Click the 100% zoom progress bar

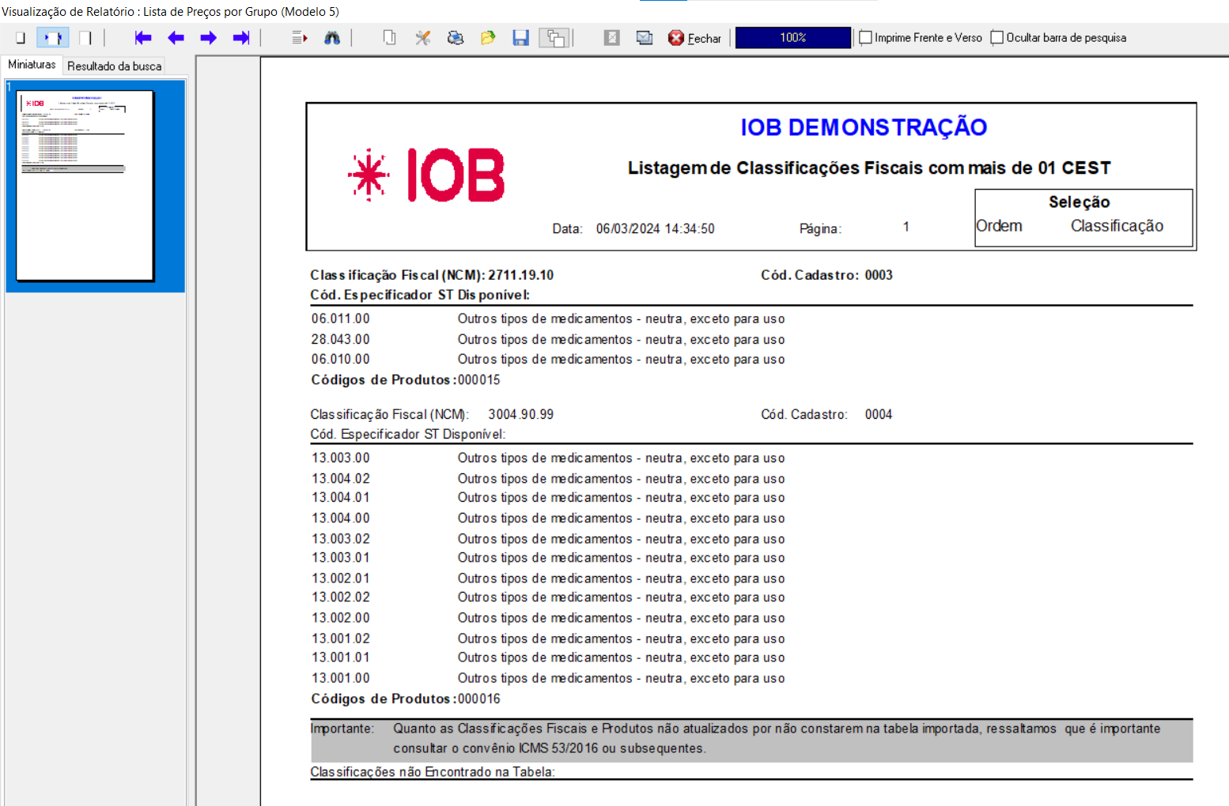[792, 38]
